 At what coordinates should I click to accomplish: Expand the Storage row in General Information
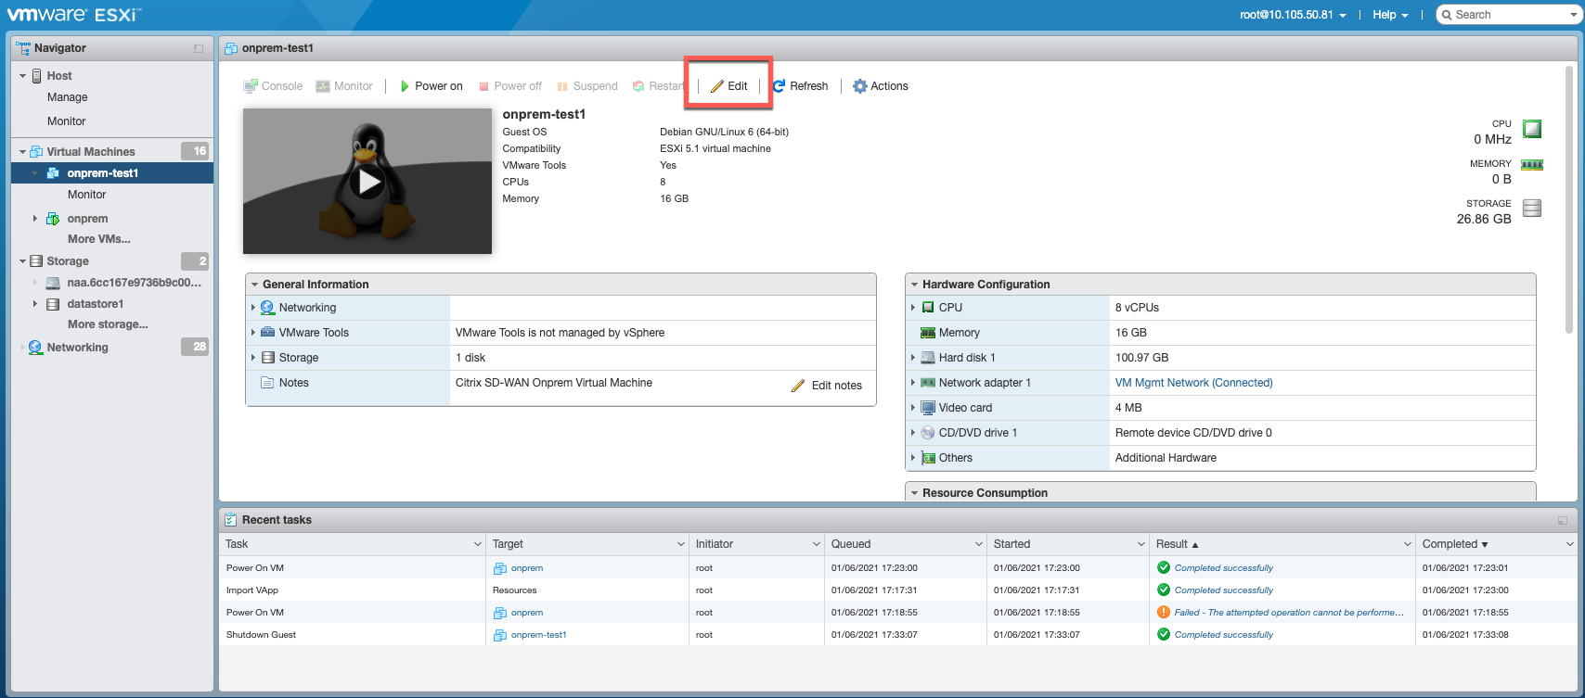(252, 358)
